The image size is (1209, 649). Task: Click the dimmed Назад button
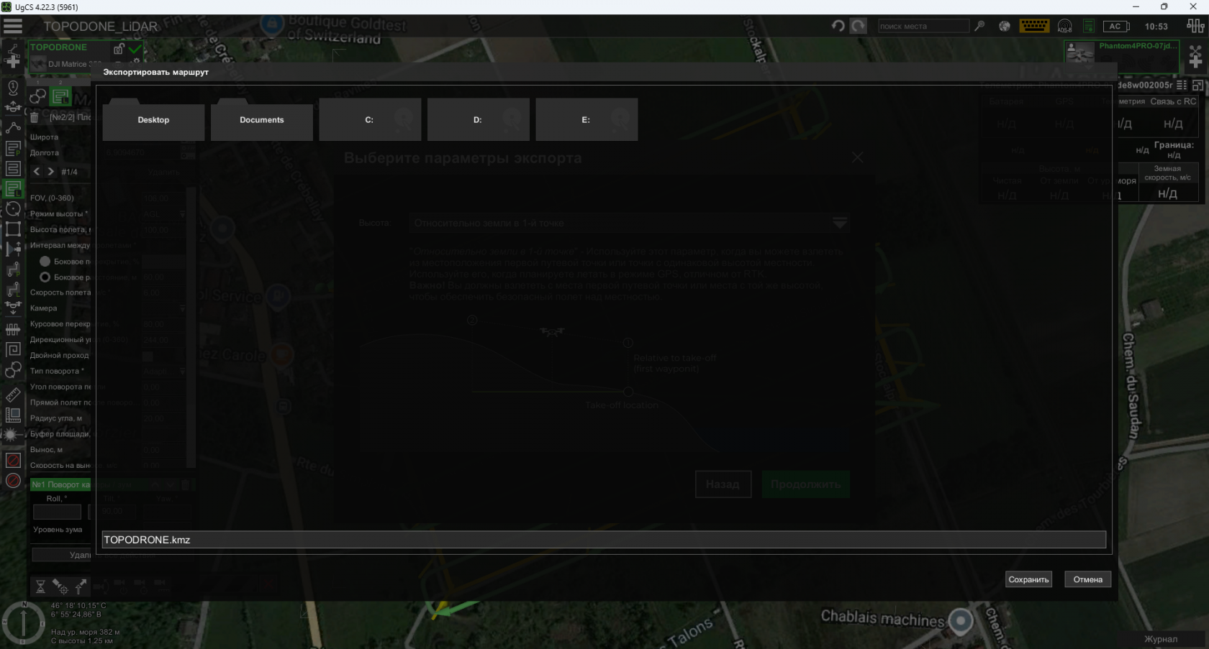pyautogui.click(x=723, y=484)
